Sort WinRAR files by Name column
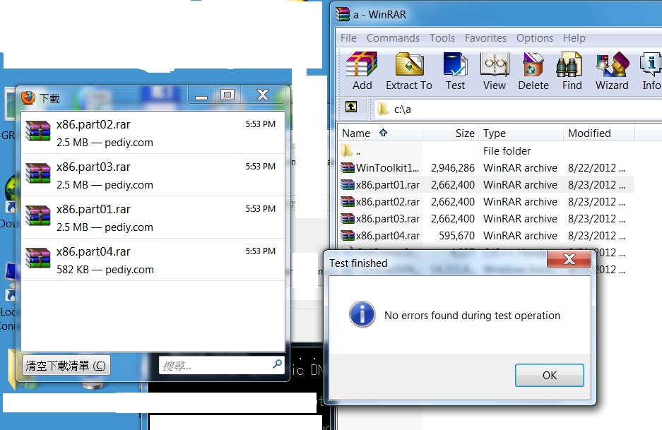This screenshot has width=662, height=430. [x=379, y=133]
